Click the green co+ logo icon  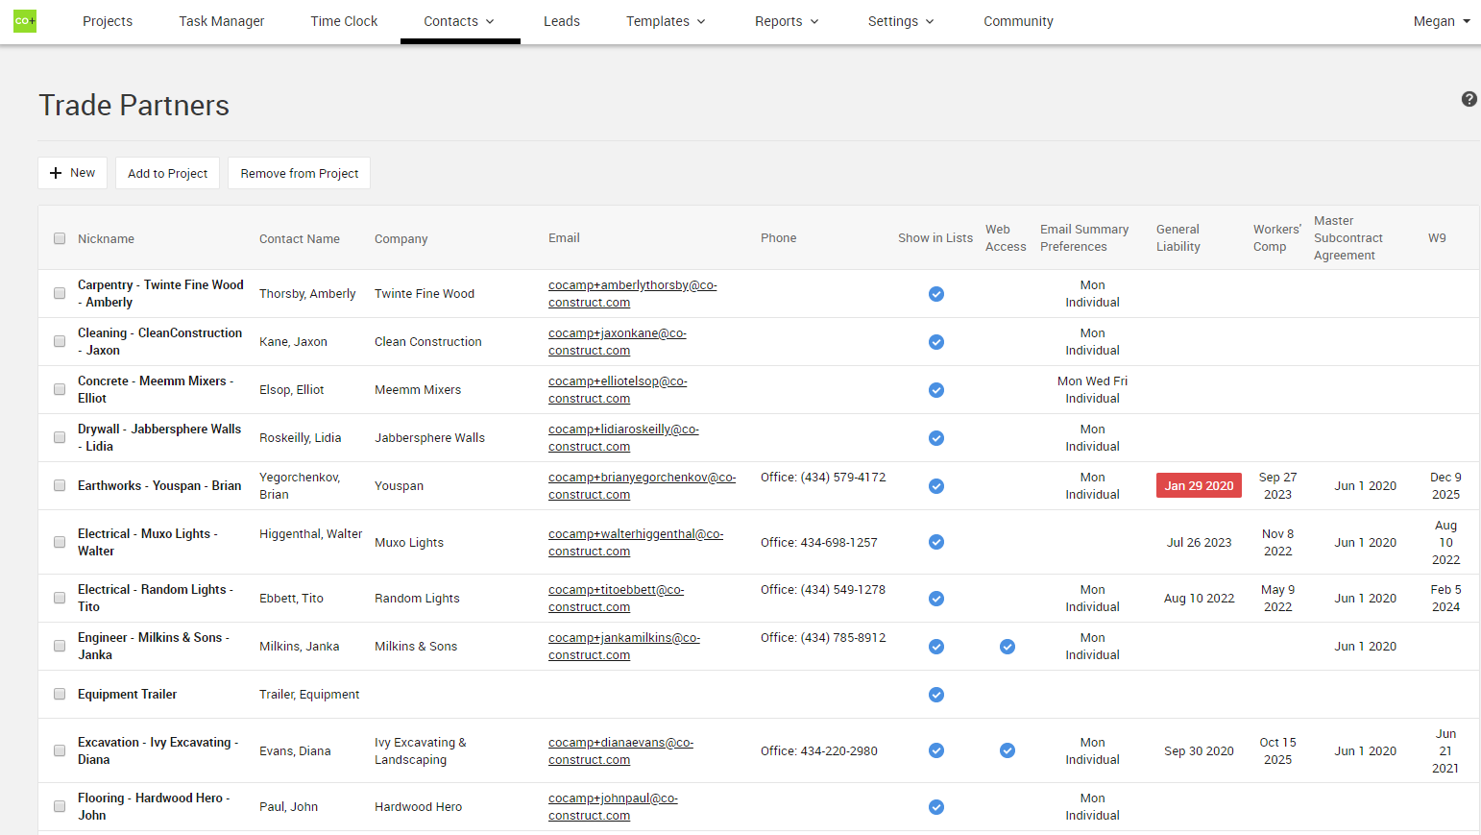pyautogui.click(x=25, y=20)
